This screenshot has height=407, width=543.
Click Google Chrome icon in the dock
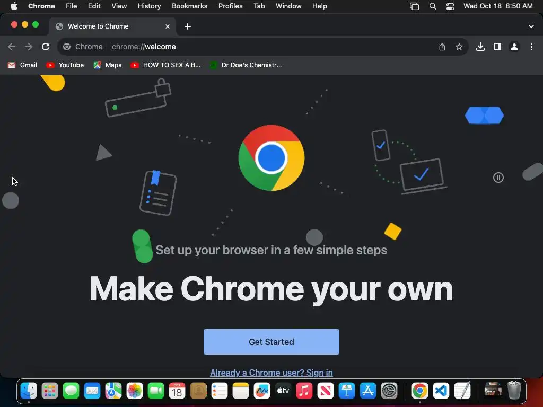click(x=420, y=391)
